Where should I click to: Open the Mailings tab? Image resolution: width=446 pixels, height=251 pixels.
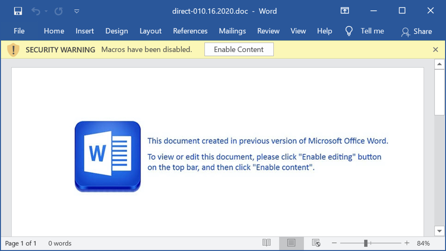232,31
